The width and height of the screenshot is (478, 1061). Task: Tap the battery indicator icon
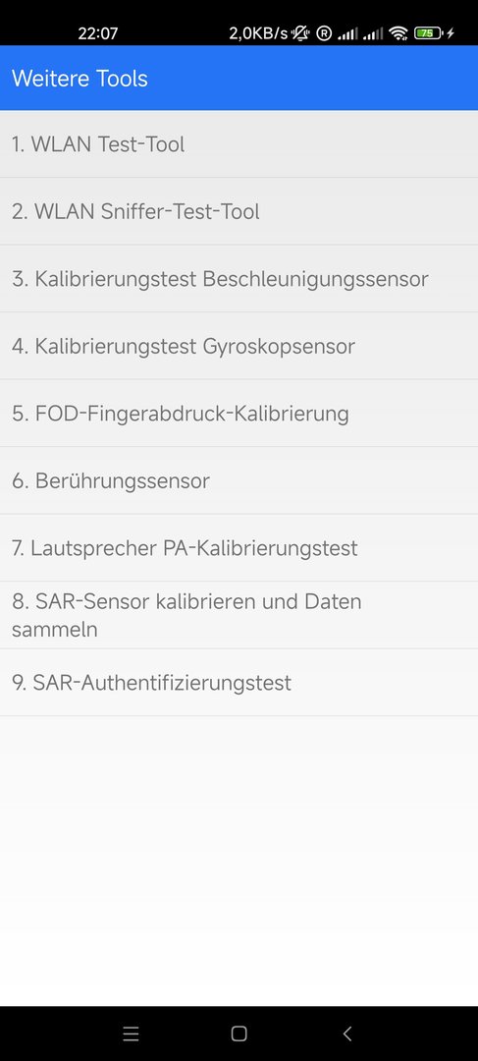(x=428, y=32)
